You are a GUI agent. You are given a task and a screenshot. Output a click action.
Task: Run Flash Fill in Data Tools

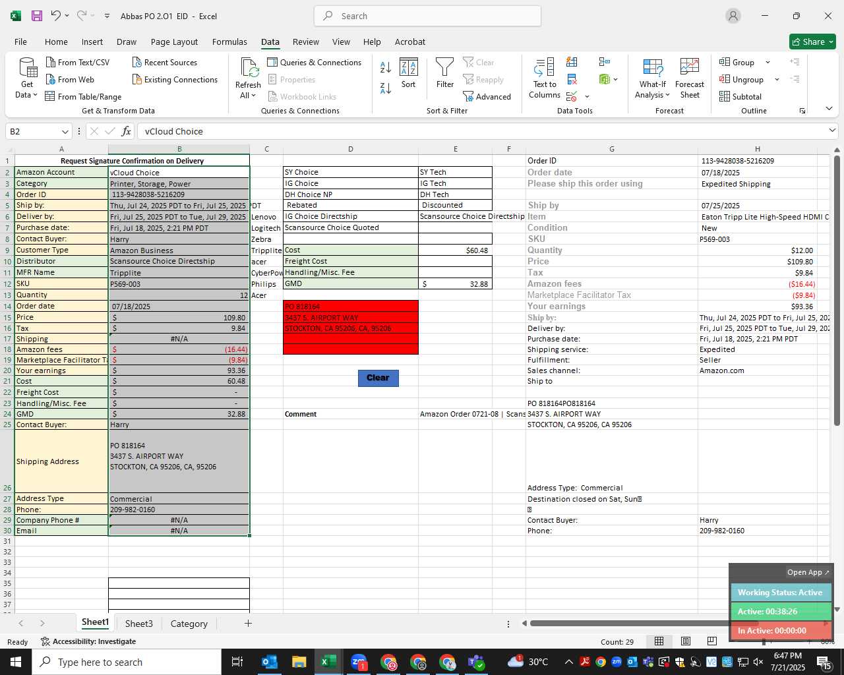tap(572, 62)
